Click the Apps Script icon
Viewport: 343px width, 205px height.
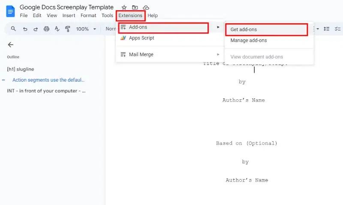point(123,38)
